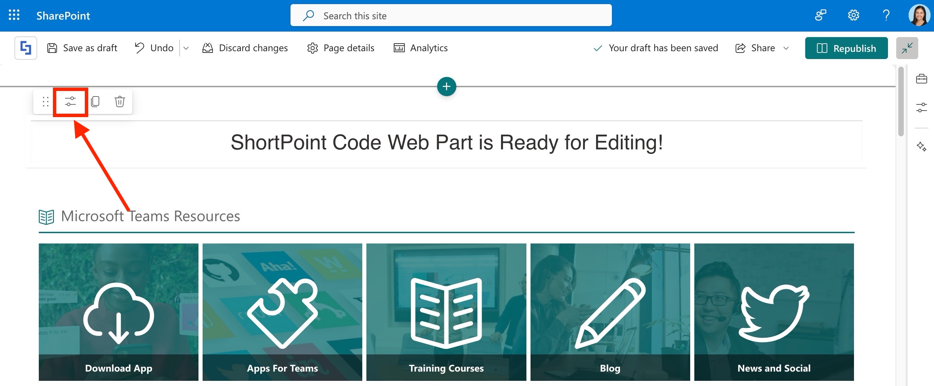
Task: Click the Search this site field
Action: [x=451, y=15]
